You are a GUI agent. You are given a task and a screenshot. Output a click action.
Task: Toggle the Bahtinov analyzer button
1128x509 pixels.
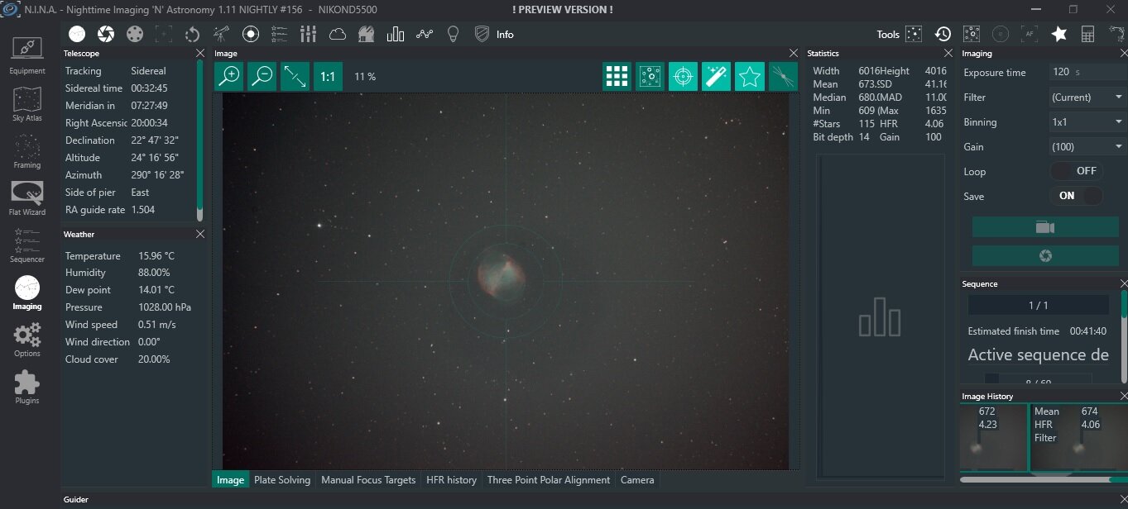tap(782, 77)
